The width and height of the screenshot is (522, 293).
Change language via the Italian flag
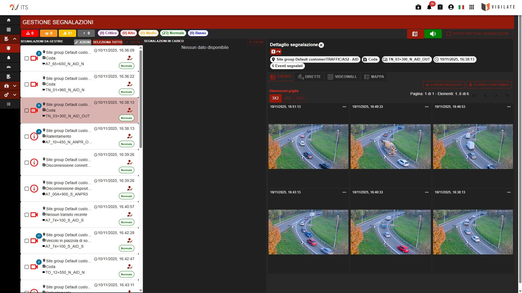[461, 7]
